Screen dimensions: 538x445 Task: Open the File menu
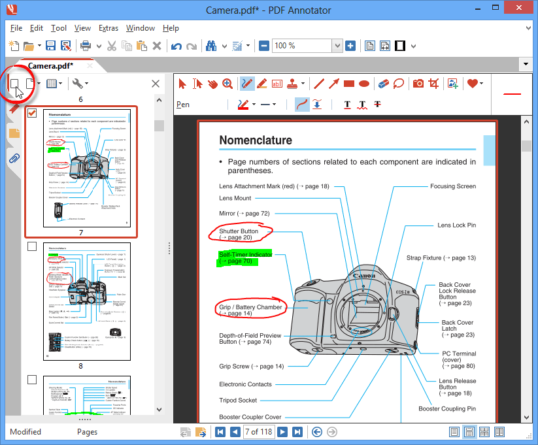point(16,28)
